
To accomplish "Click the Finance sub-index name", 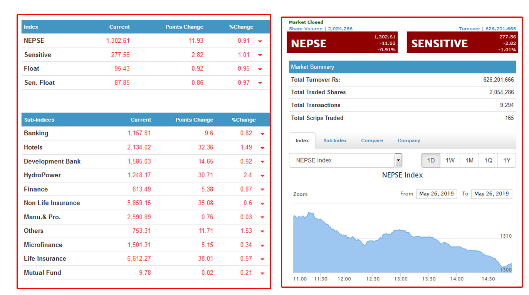I will click(36, 189).
